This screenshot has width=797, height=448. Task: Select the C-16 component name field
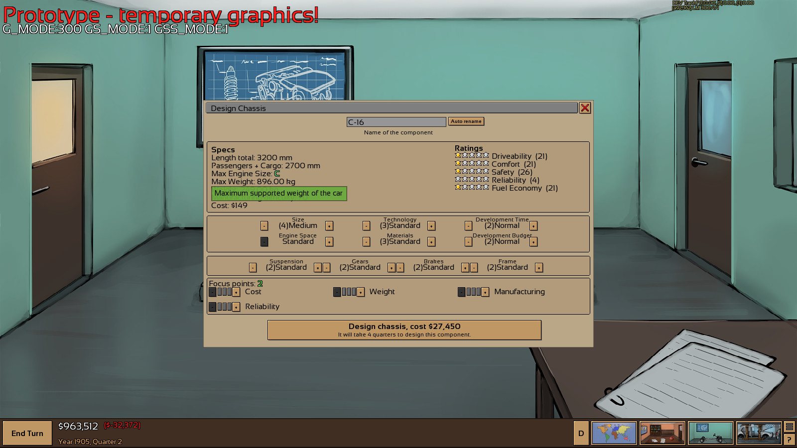point(396,121)
